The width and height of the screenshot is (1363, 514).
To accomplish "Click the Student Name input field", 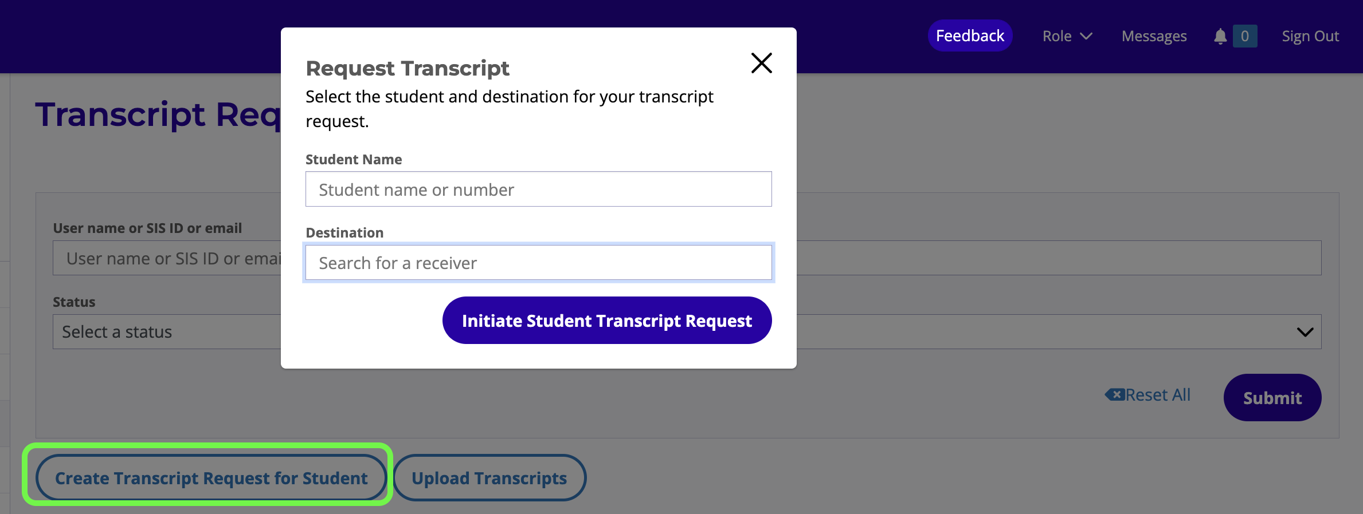I will (x=538, y=189).
